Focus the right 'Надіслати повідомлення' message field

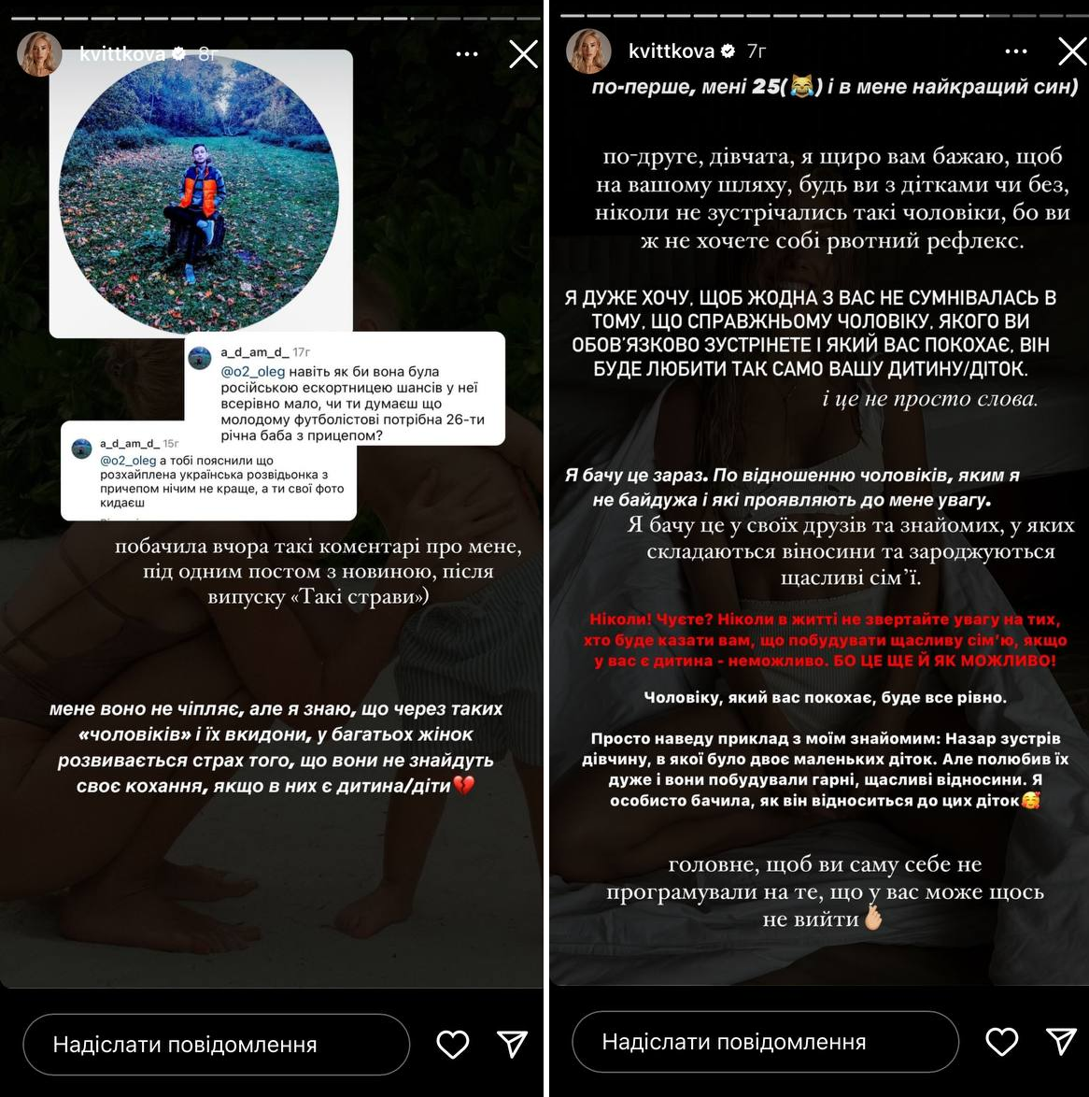point(765,1042)
